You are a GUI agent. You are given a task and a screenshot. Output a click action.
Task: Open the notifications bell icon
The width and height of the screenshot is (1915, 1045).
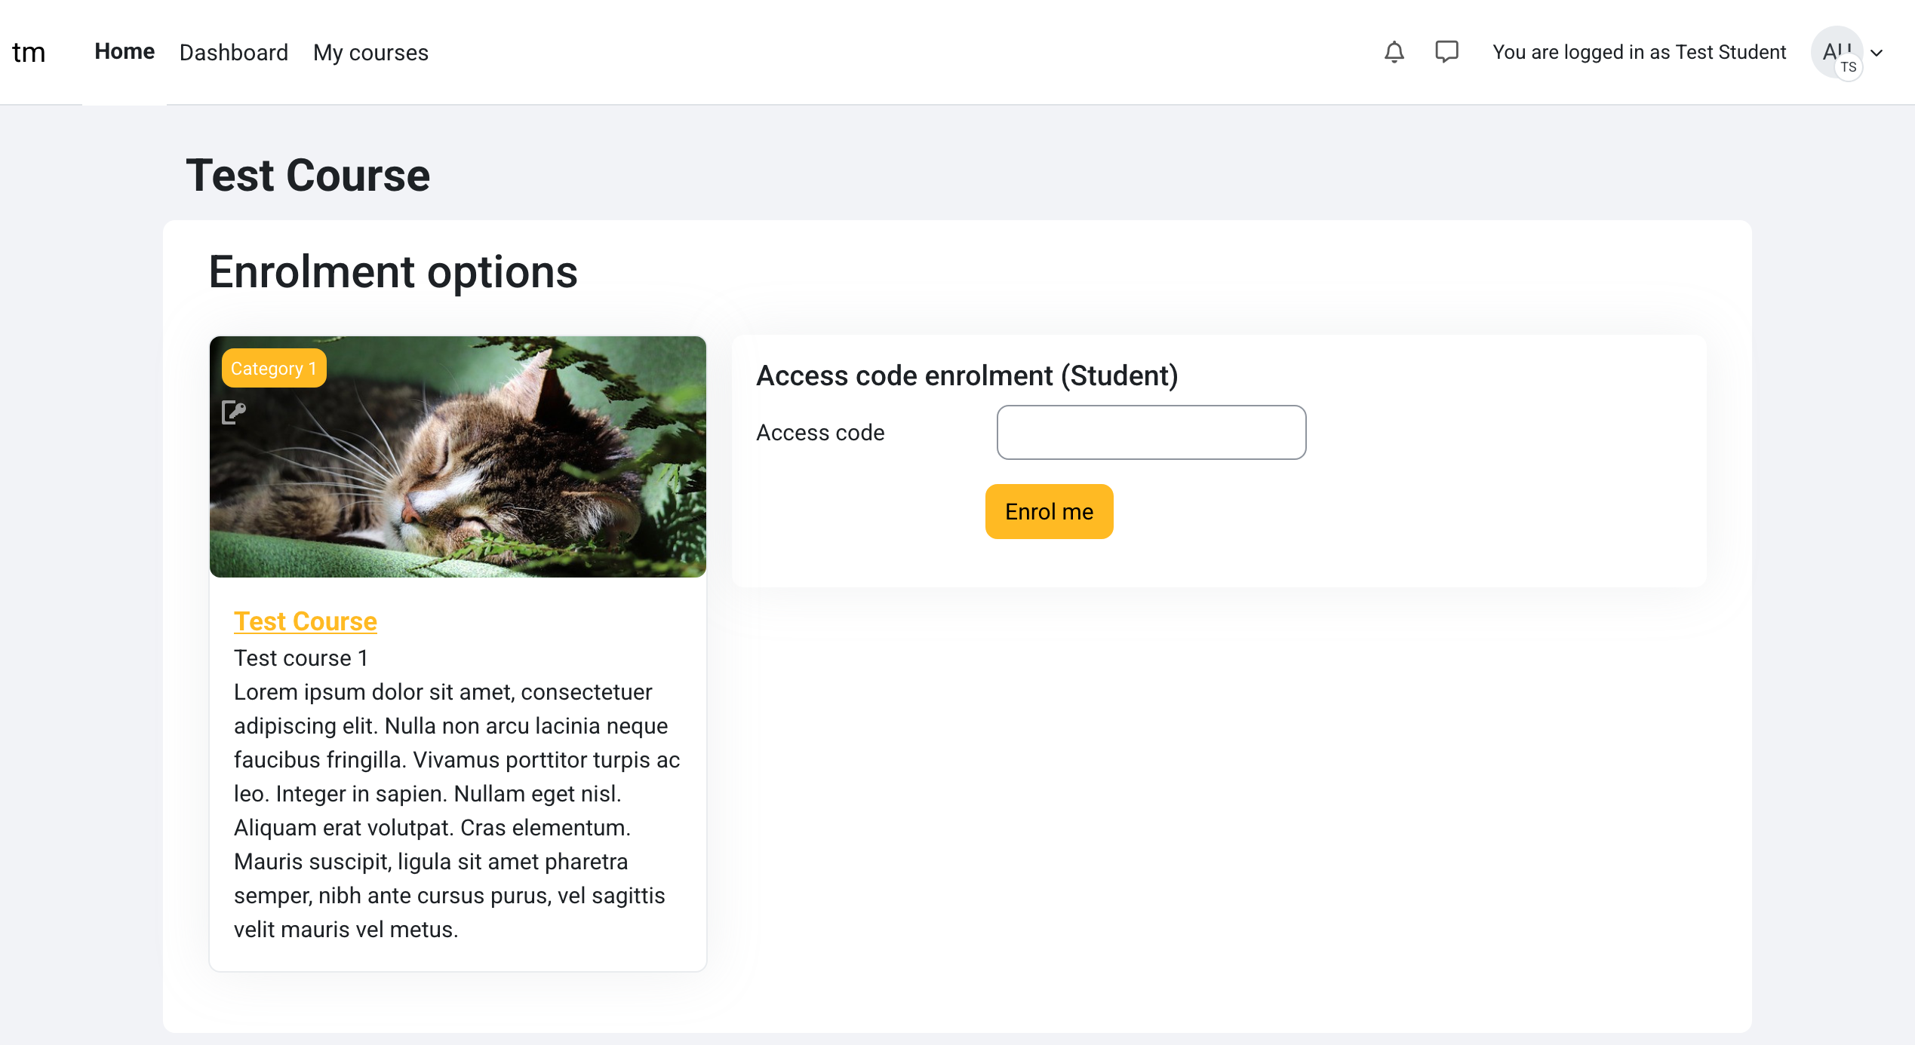point(1394,52)
